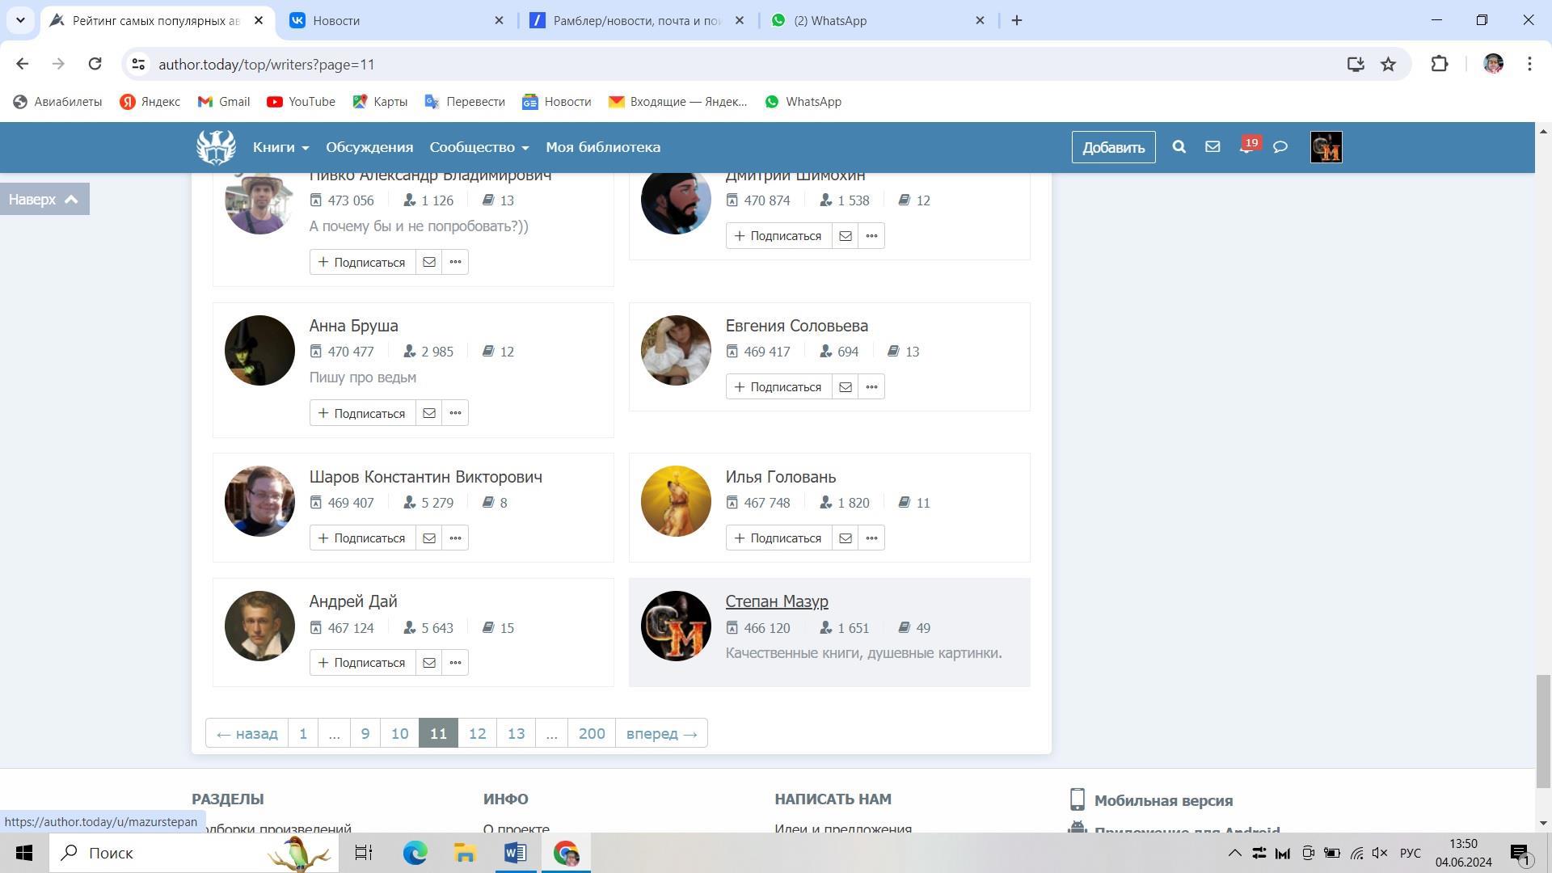The height and width of the screenshot is (873, 1552).
Task: Subscribe to Шаров Константин Викторович
Action: click(x=362, y=538)
